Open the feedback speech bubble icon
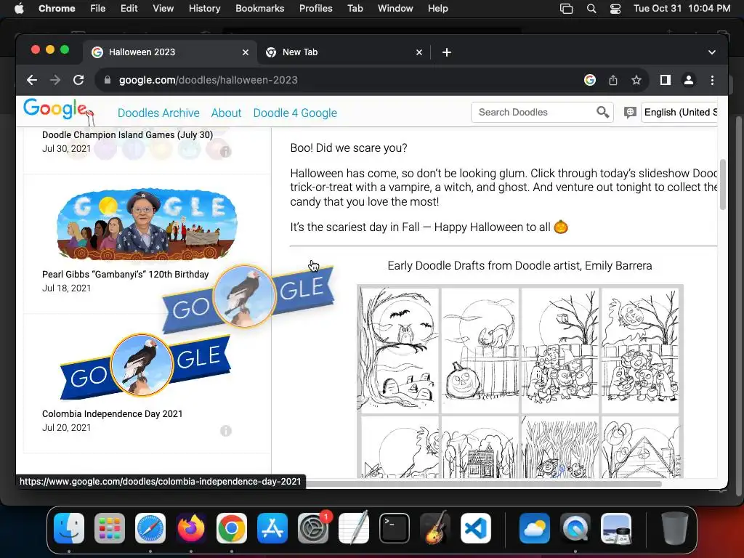744x558 pixels. click(x=630, y=113)
